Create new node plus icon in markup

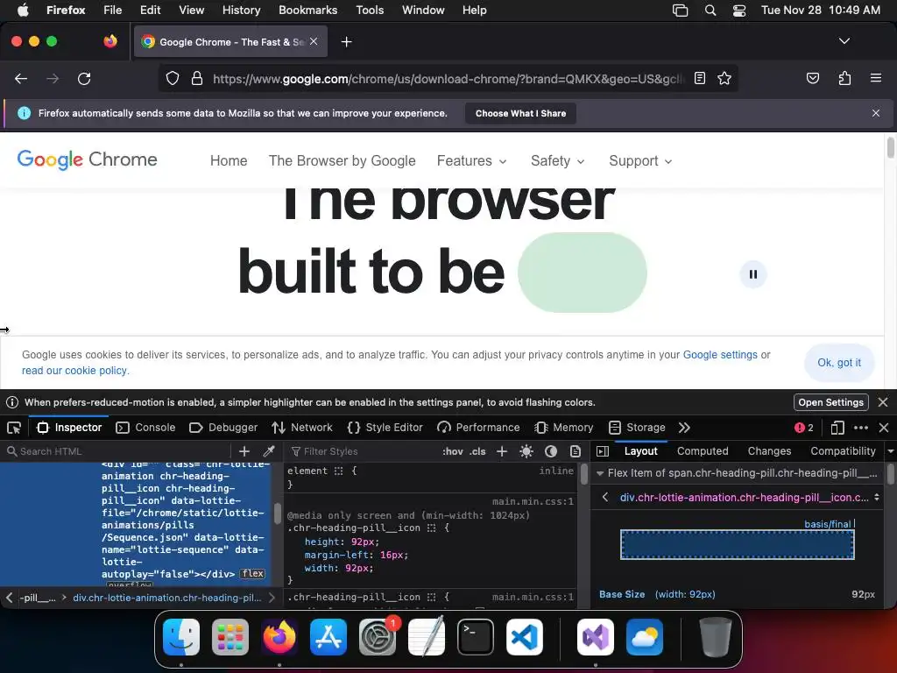pyautogui.click(x=244, y=451)
